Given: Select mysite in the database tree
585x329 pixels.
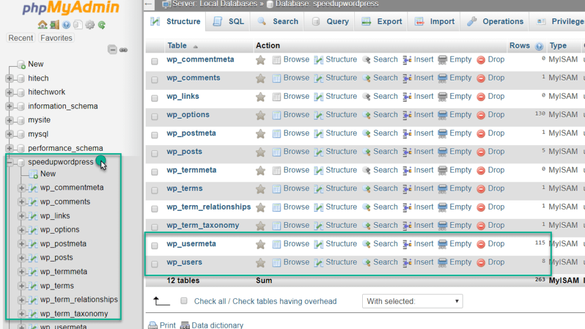Looking at the screenshot, I should [x=39, y=120].
